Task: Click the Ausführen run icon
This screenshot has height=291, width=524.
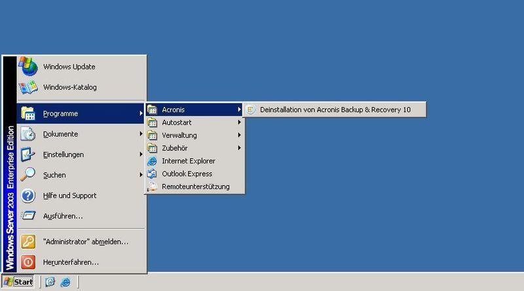Action: coord(28,216)
